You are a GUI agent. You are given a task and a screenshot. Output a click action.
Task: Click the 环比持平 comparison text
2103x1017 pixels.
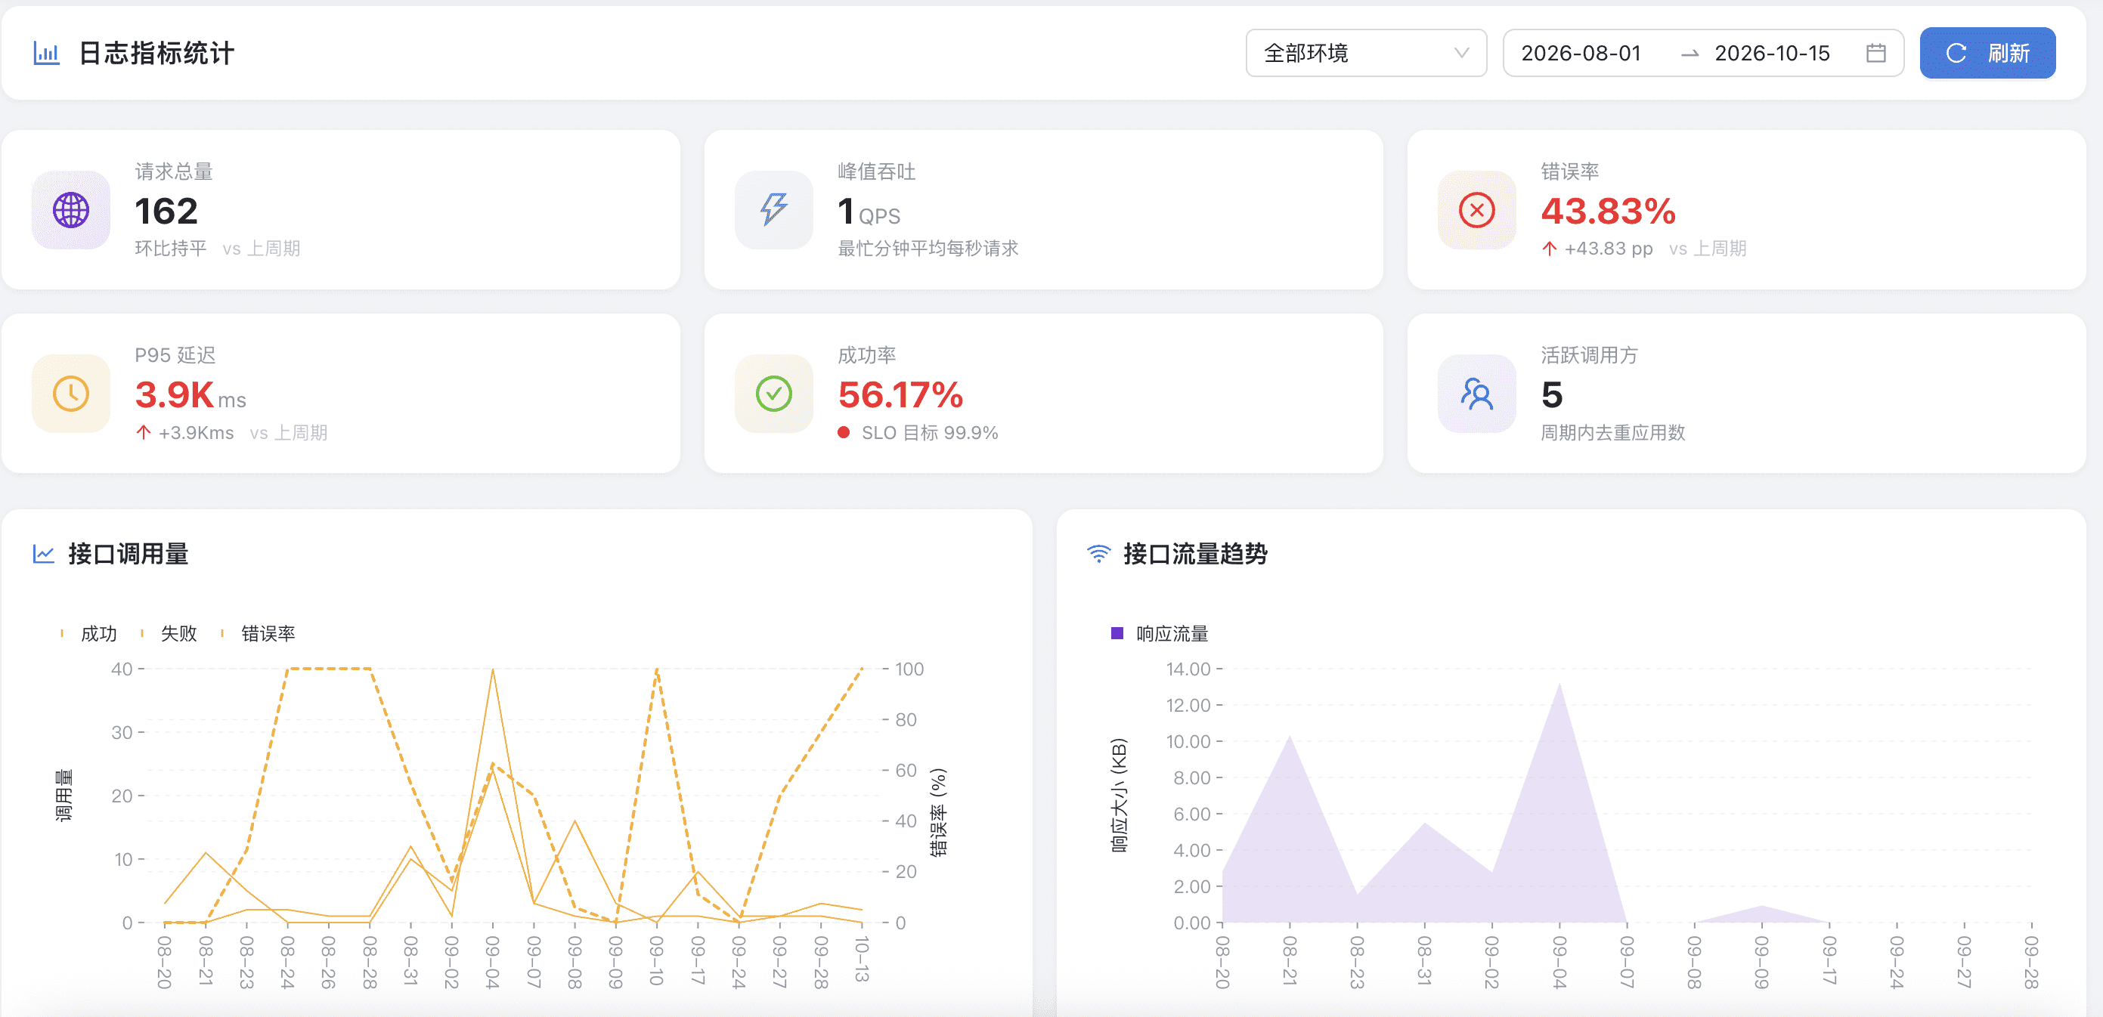click(171, 248)
